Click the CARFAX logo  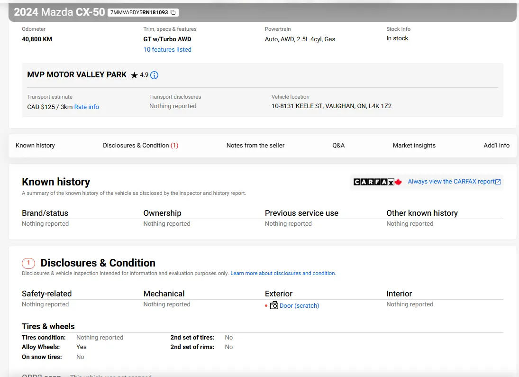pyautogui.click(x=378, y=182)
